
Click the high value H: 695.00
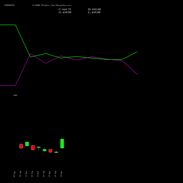point(94,10)
